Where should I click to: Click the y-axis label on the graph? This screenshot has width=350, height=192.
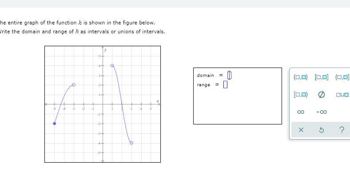[x=105, y=50]
